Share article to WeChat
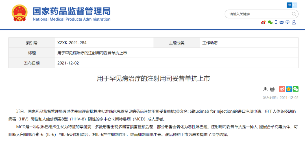This screenshot has width=305, height=153. (x=295, y=89)
